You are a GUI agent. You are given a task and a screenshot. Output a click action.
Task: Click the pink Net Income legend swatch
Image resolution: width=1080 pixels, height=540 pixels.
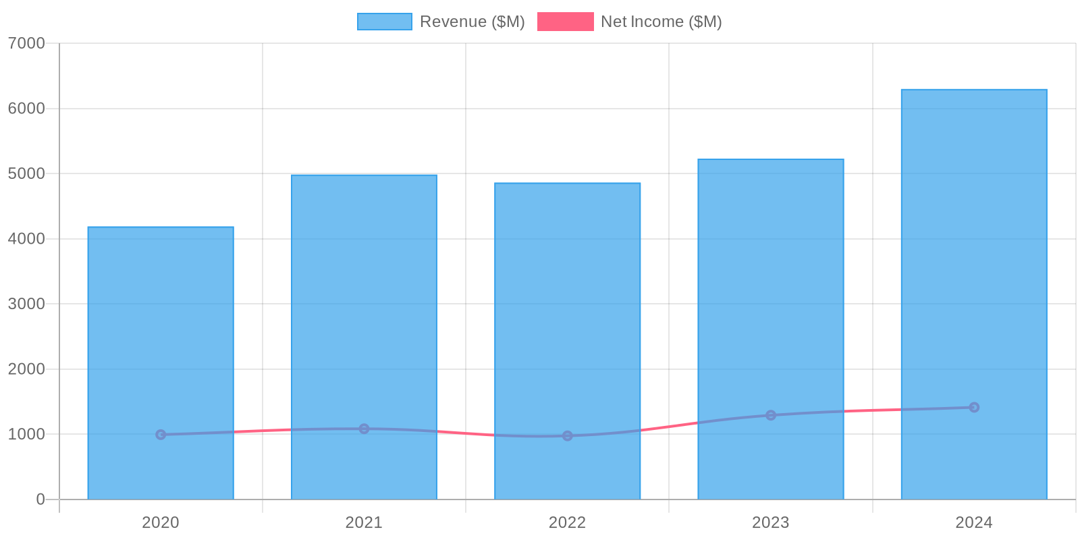tap(565, 22)
